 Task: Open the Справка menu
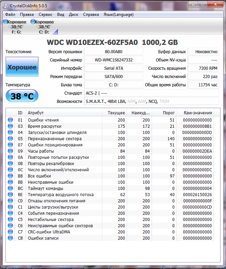pyautogui.click(x=91, y=15)
